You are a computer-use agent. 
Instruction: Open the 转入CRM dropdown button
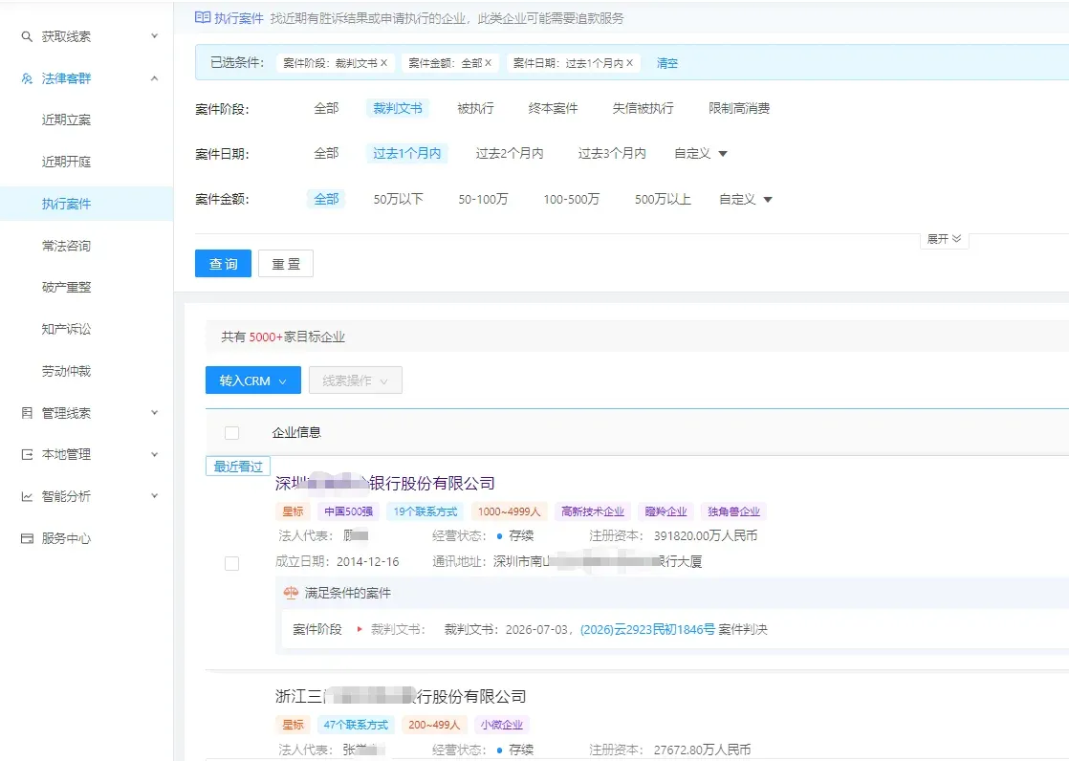click(x=253, y=380)
